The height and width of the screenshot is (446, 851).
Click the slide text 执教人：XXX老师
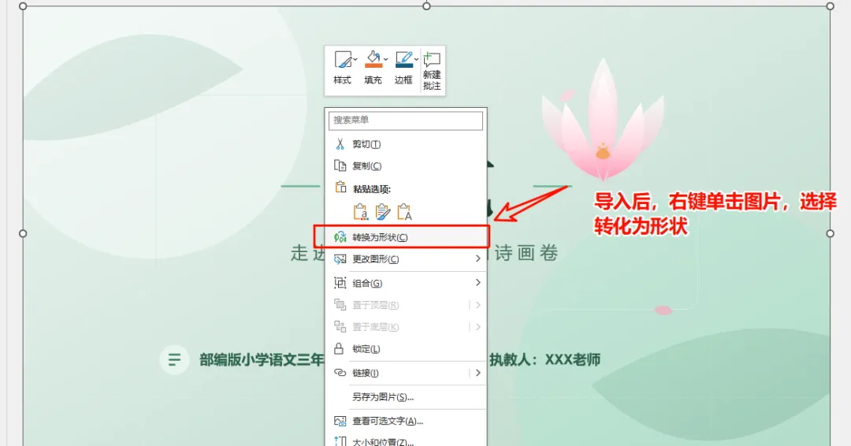(545, 360)
